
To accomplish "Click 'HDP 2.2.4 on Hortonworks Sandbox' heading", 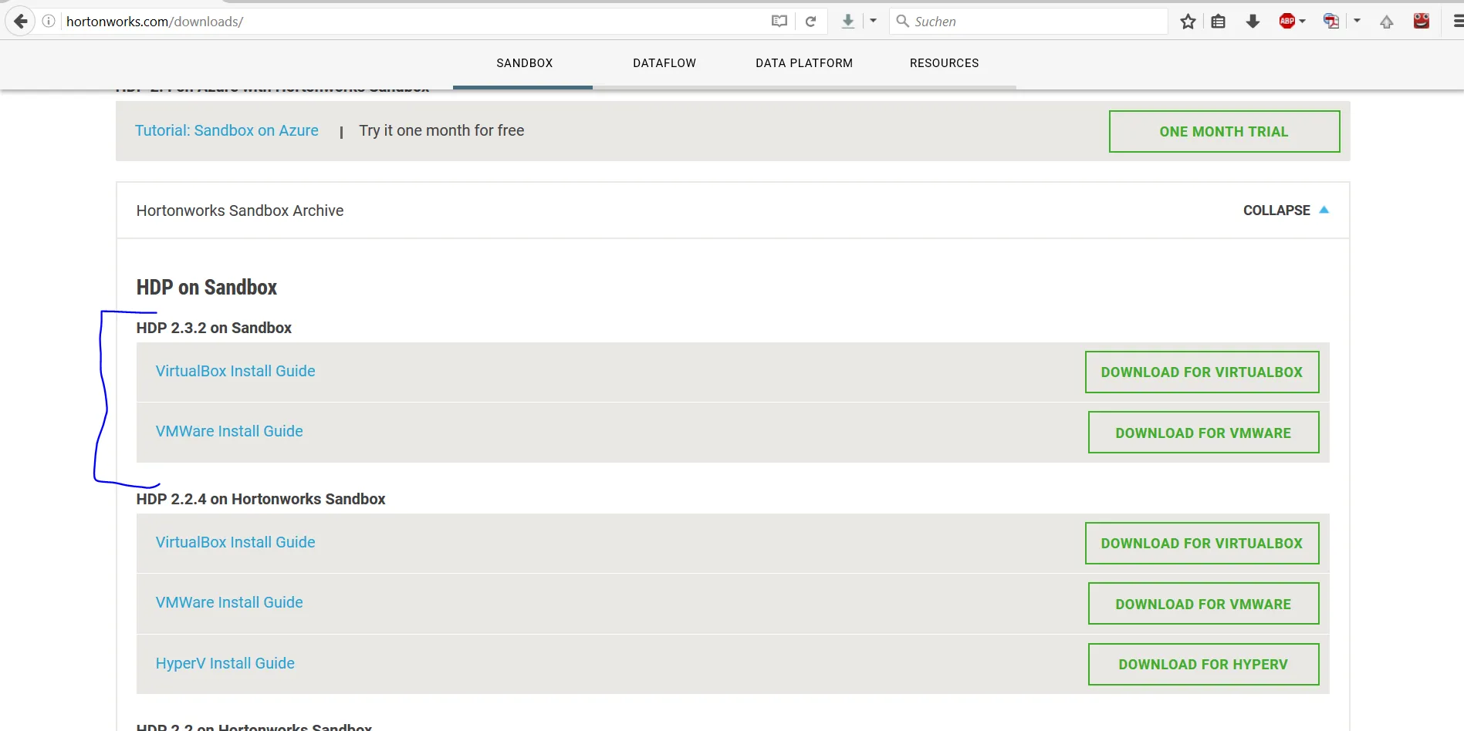I will tap(261, 499).
